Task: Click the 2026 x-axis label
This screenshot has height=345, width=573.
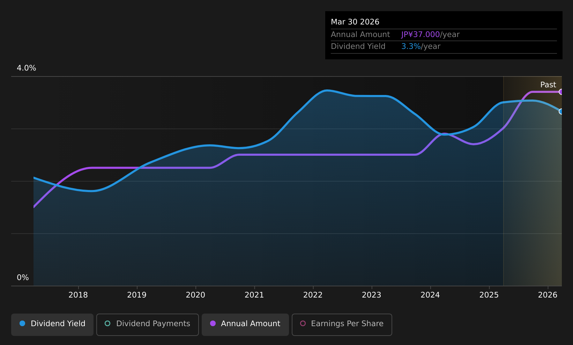Action: [x=548, y=295]
